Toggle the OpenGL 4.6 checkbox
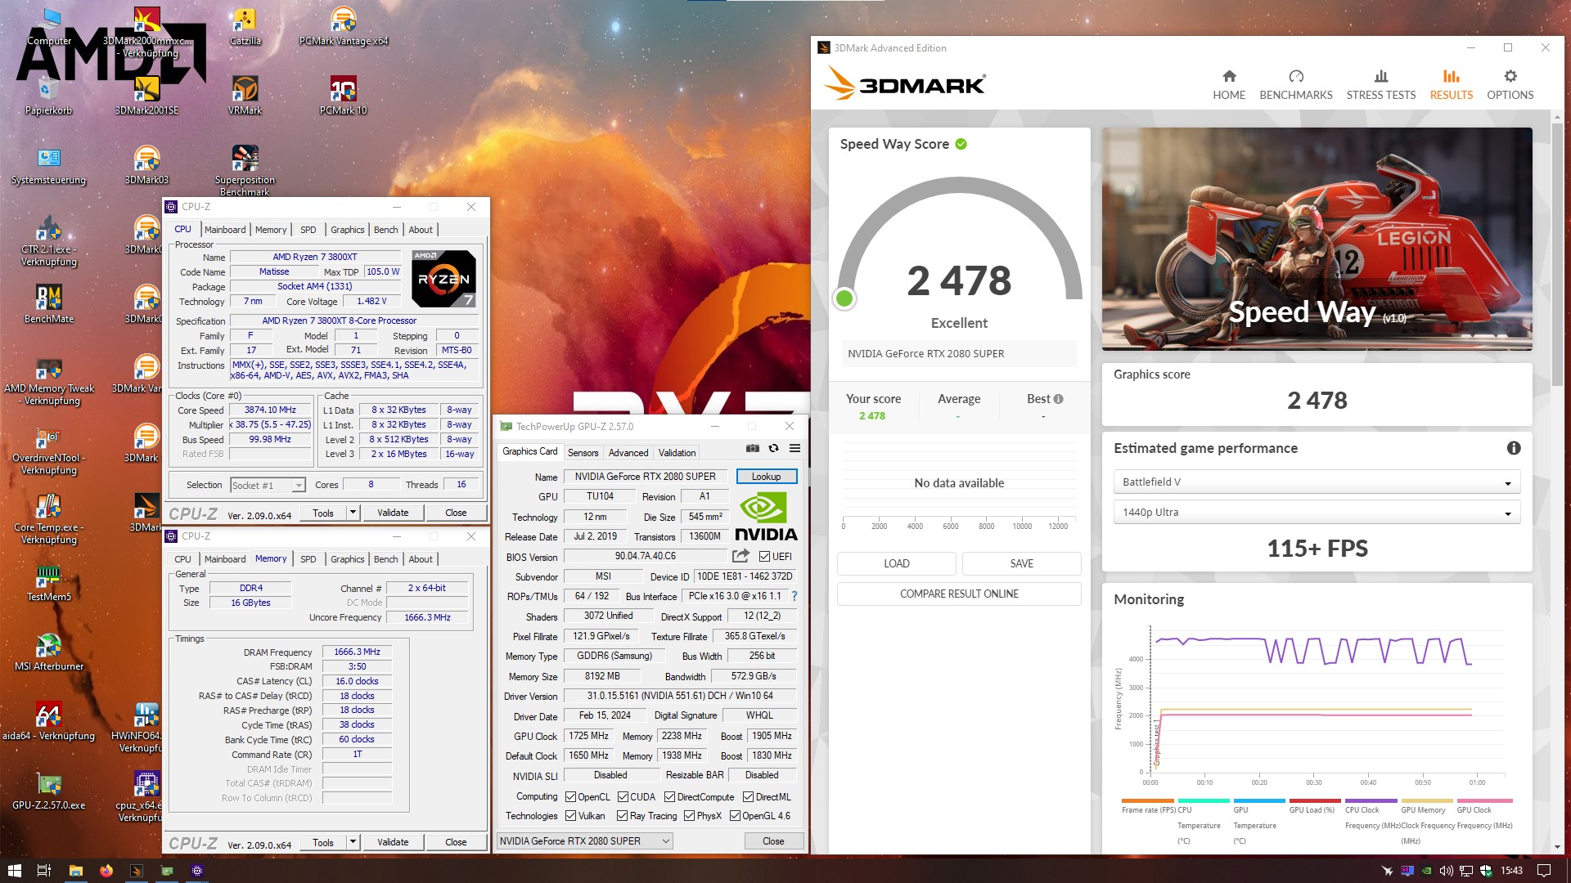 click(736, 816)
